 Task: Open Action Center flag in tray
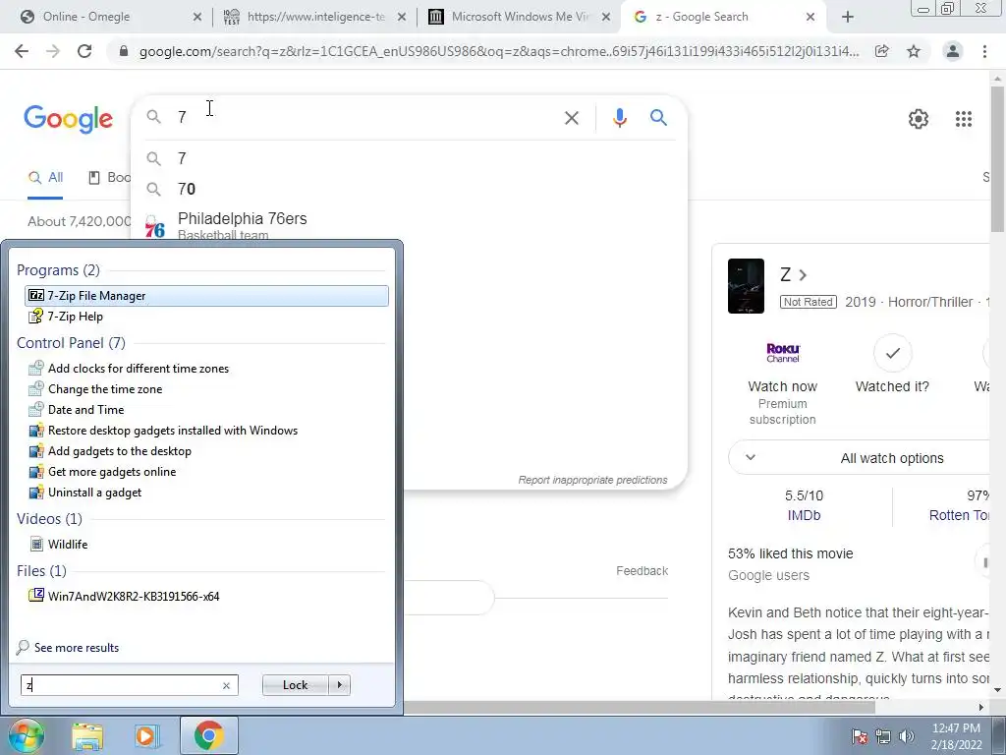point(859,736)
